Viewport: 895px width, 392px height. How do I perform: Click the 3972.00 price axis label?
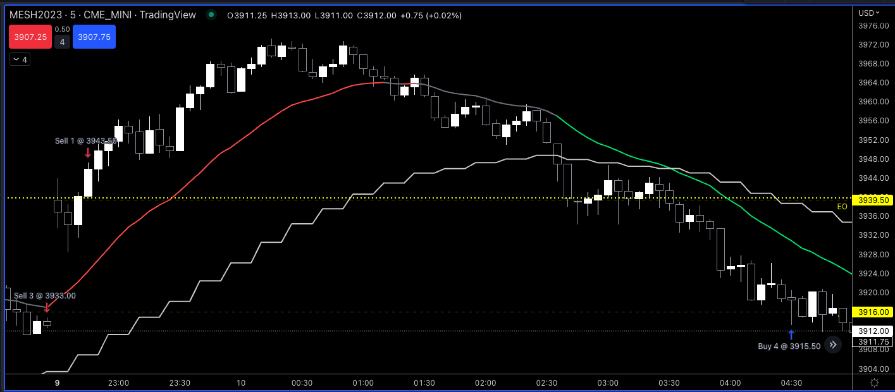coord(873,45)
